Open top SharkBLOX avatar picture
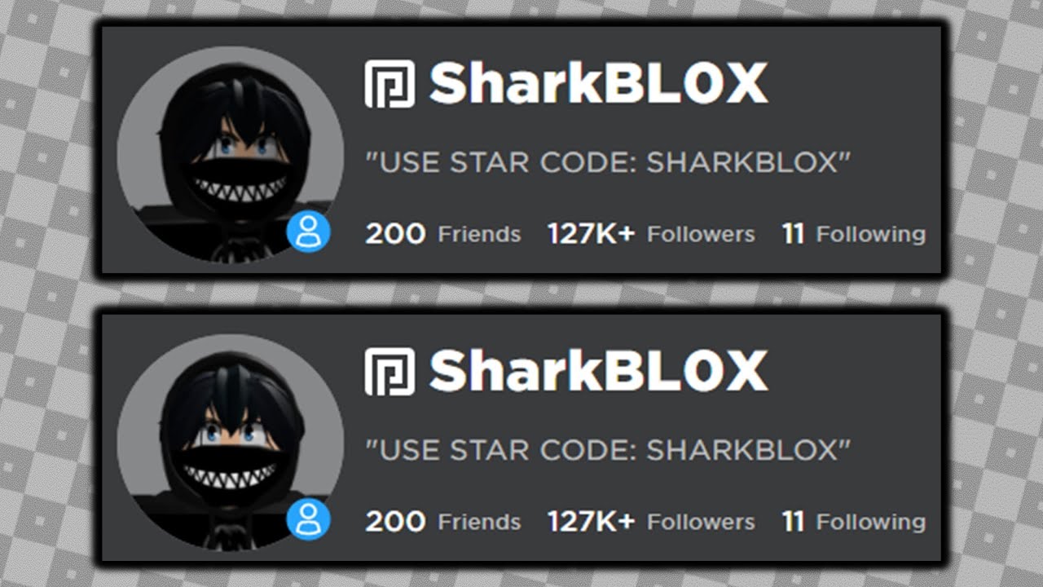Screen dimensions: 1043x587 231,156
